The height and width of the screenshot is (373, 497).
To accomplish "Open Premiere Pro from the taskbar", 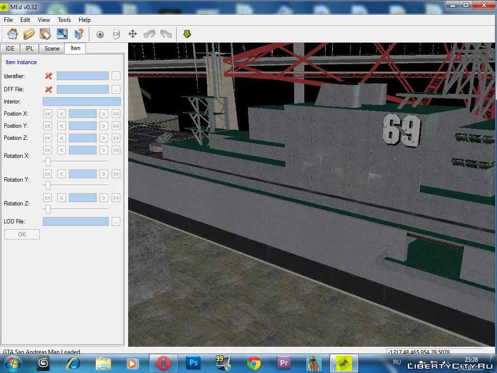I will tap(283, 363).
